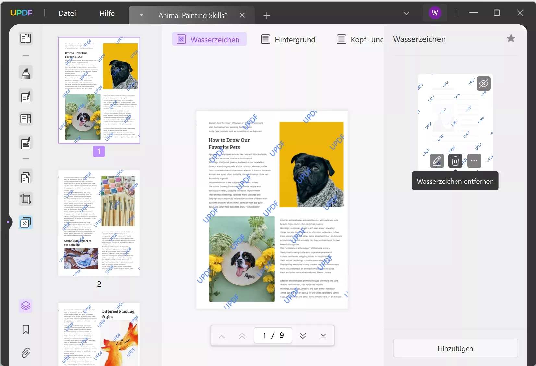Click the Hinzufügen button
Image resolution: width=536 pixels, height=366 pixels.
click(x=455, y=348)
